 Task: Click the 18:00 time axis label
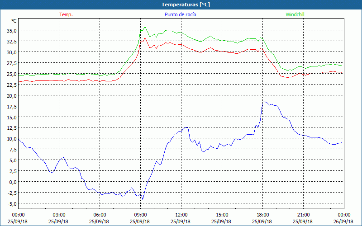[263, 215]
